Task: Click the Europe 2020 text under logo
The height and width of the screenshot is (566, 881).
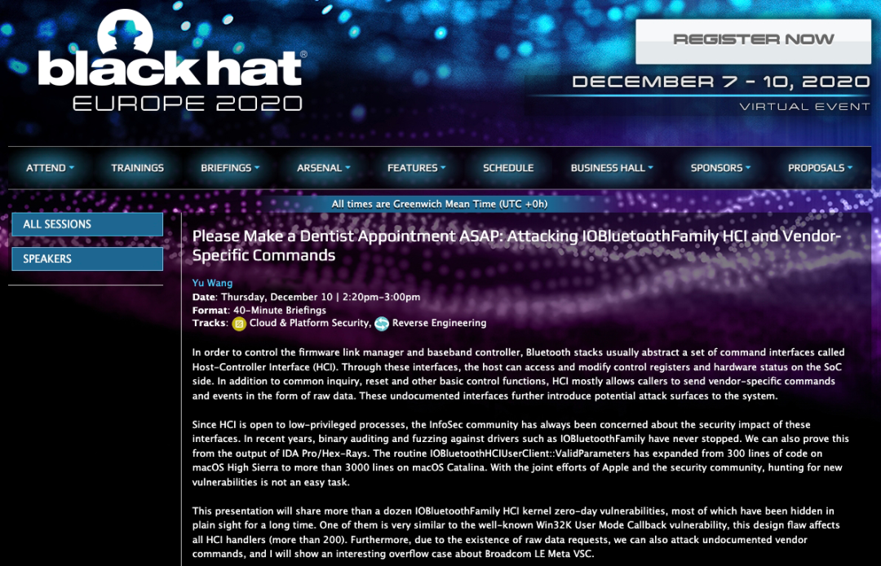Action: point(187,104)
